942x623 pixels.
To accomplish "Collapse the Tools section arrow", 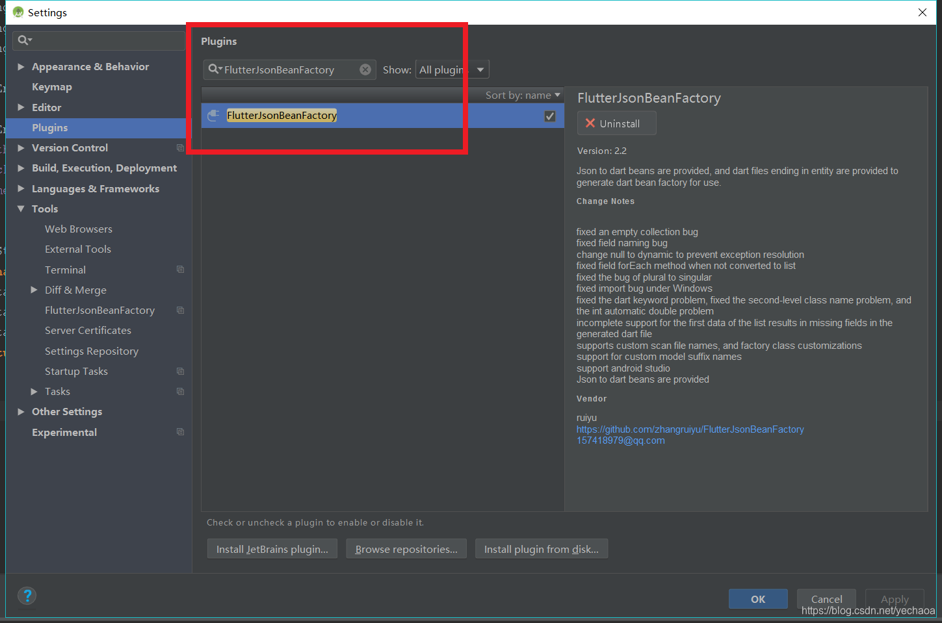I will coord(21,209).
